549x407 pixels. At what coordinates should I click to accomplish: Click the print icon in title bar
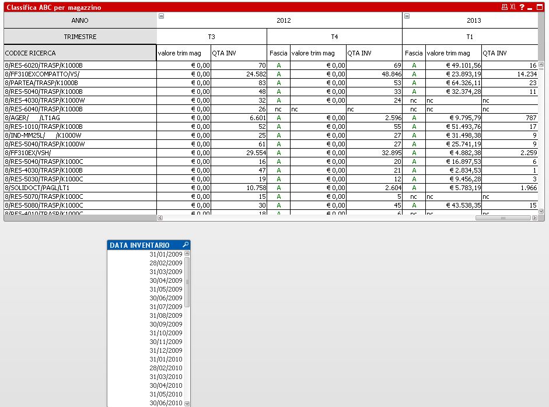(505, 7)
